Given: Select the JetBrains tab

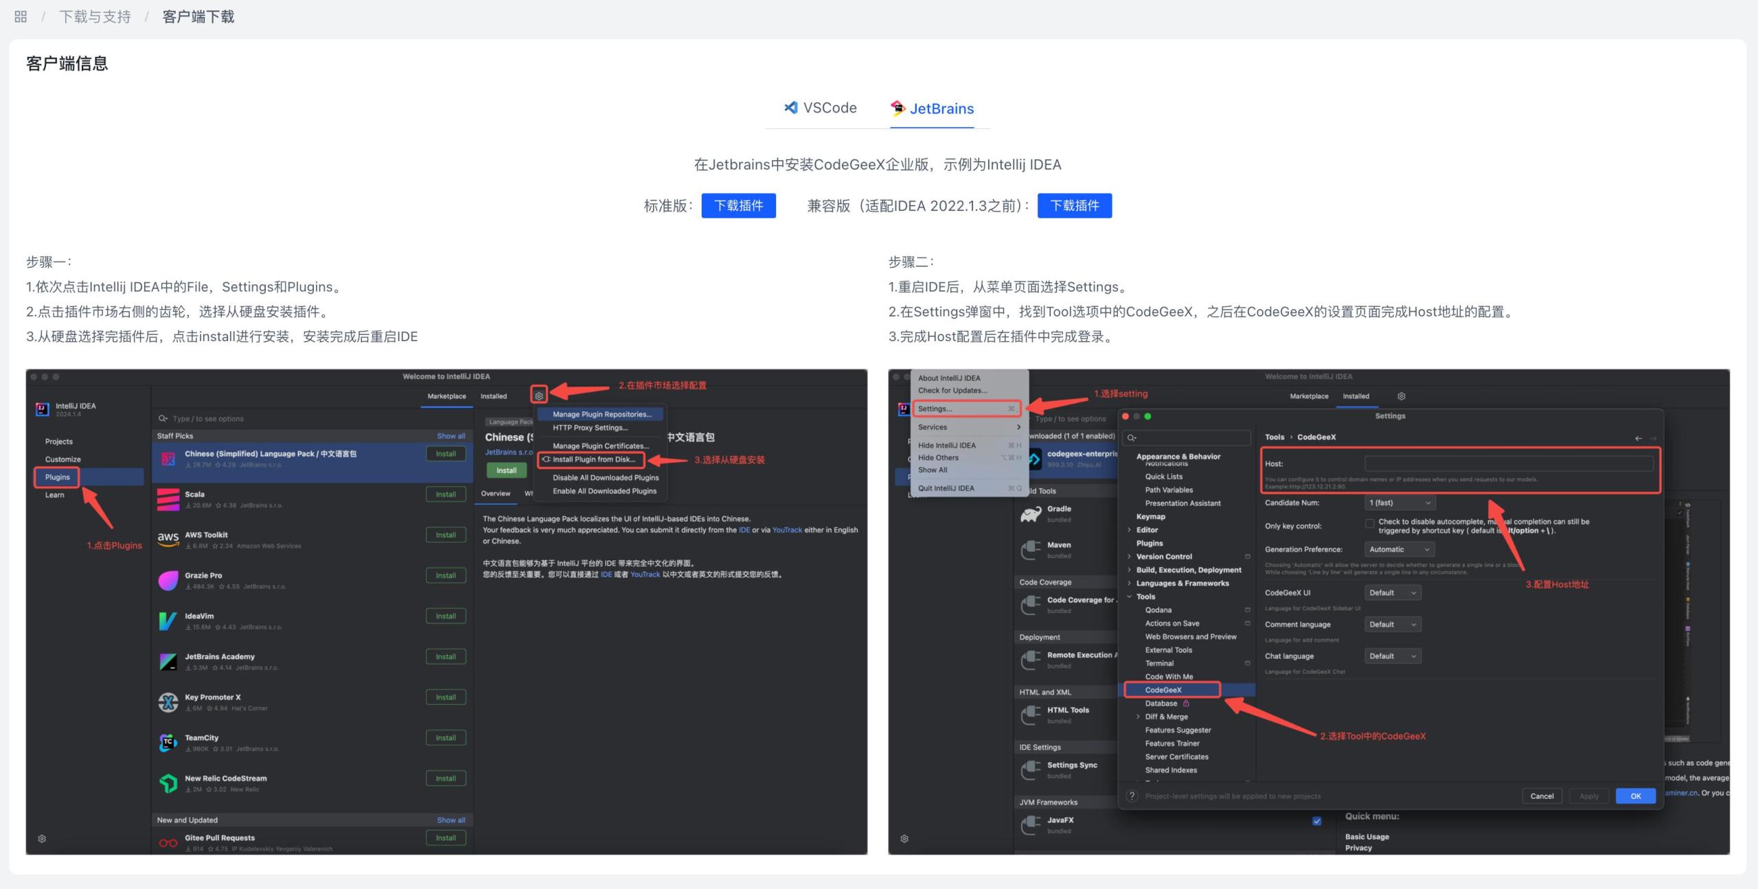Looking at the screenshot, I should pyautogui.click(x=932, y=108).
